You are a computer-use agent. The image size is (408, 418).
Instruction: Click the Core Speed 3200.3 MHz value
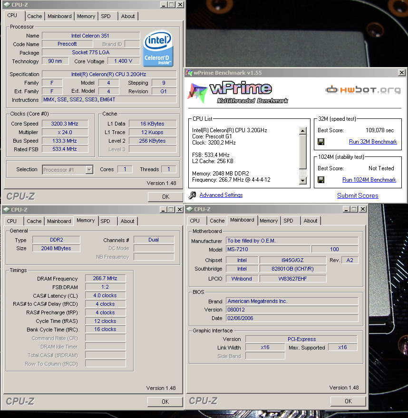pyautogui.click(x=65, y=124)
